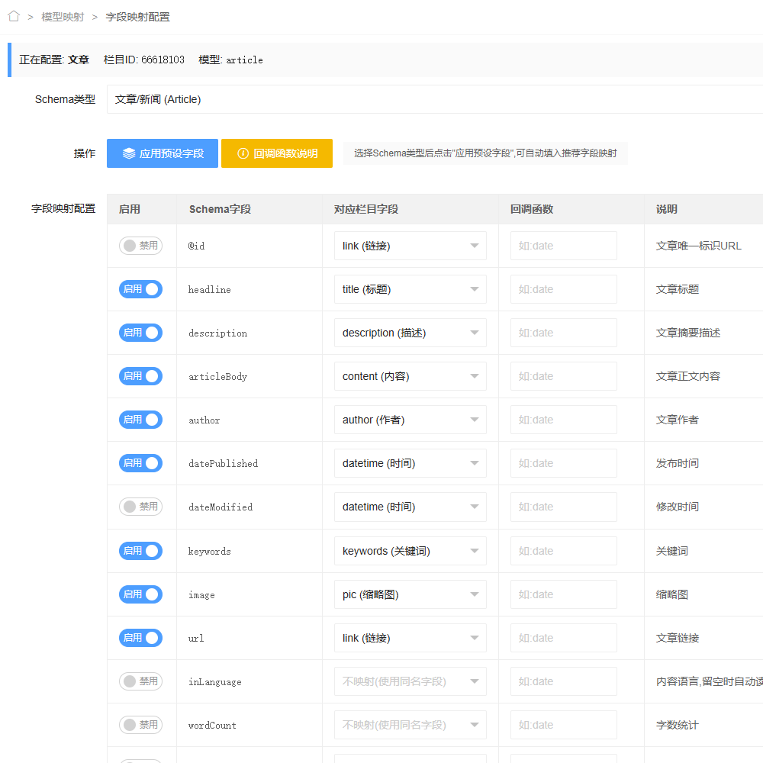Click the 文章唯一标识URL description text

(698, 246)
